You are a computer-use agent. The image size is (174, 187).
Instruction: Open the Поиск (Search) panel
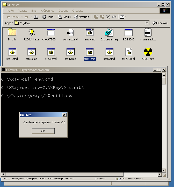48,17
